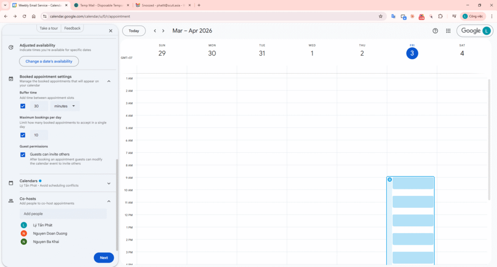
Task: Reload the page in browser
Action: [24, 16]
